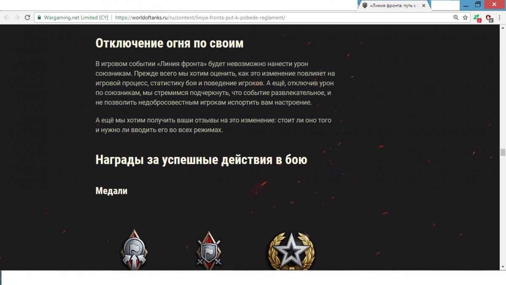Reload the page with the refresh icon
Viewport: 506px width, 285px height.
(x=27, y=18)
